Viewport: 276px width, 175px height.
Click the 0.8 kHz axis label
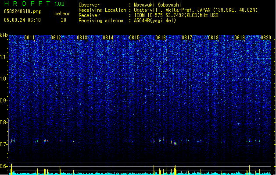(x=3, y=122)
